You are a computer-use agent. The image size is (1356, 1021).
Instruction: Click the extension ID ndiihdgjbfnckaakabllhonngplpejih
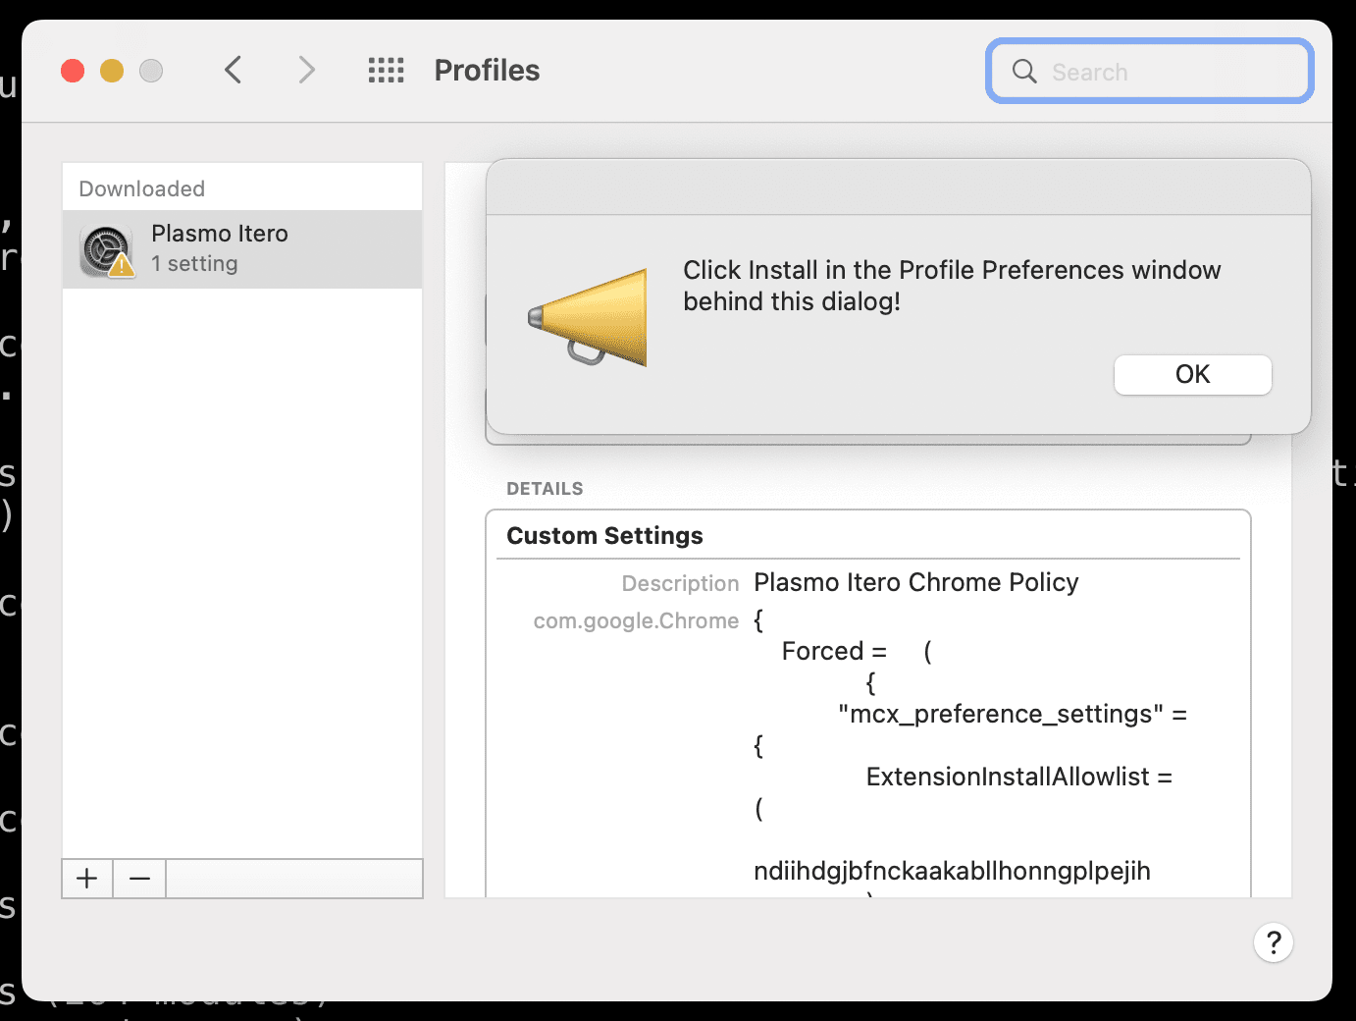[952, 871]
